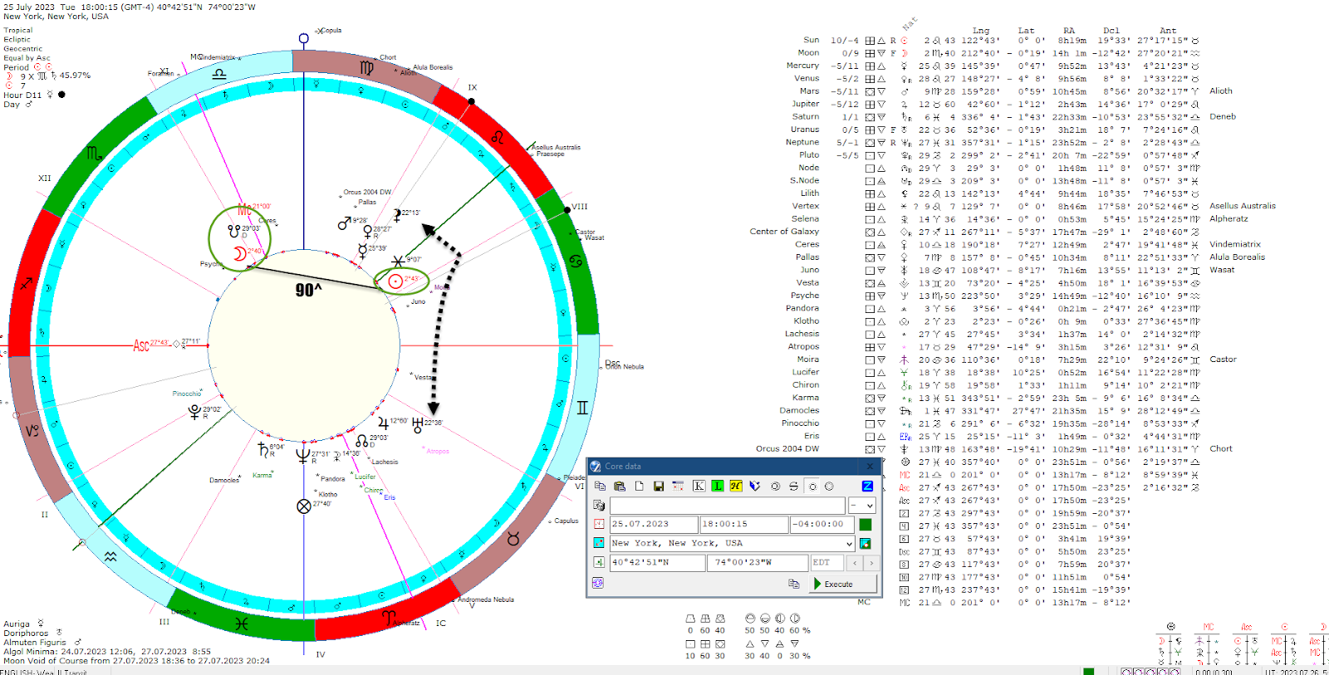
Task: Click the yellow H icon
Action: click(x=736, y=486)
